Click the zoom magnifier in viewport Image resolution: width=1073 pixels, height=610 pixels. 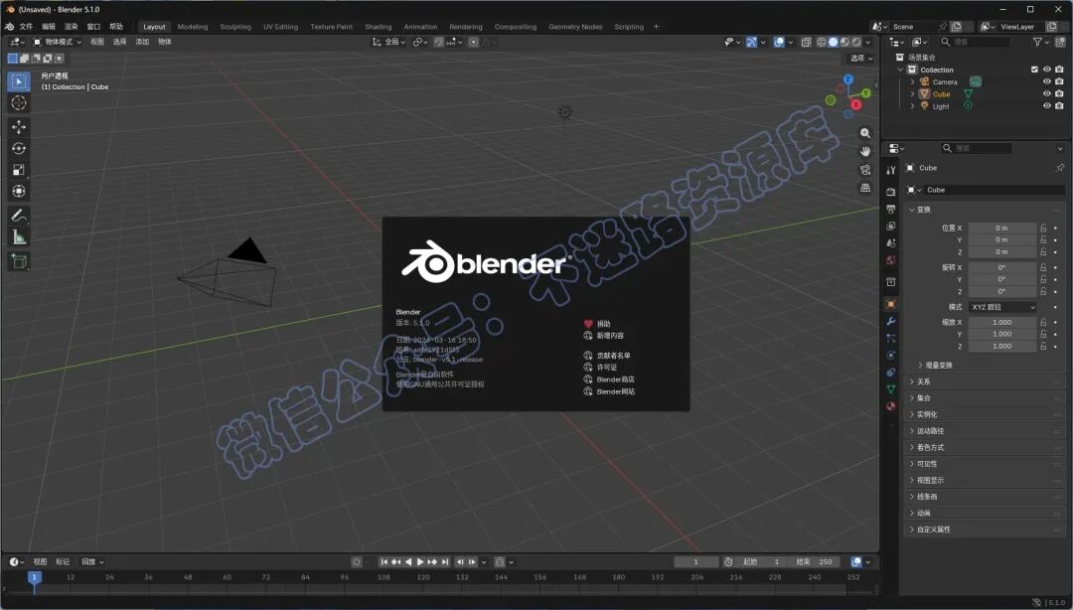point(865,133)
